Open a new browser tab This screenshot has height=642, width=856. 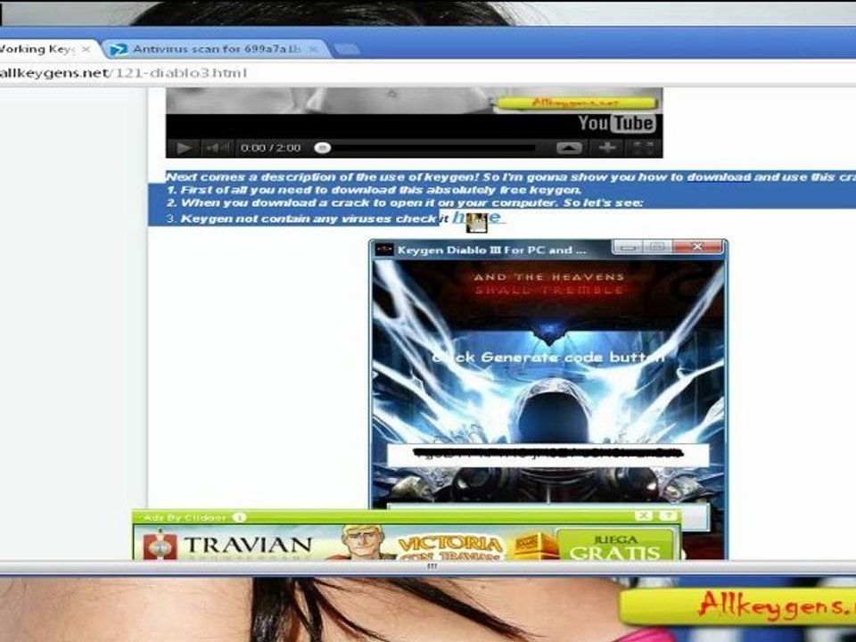(347, 50)
